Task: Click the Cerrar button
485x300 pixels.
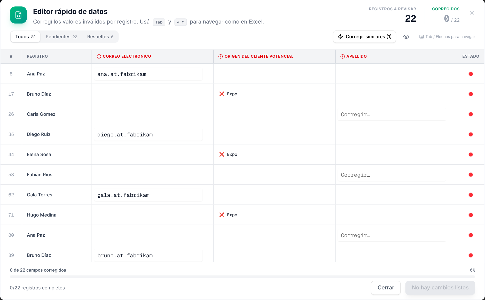Action: click(x=386, y=288)
